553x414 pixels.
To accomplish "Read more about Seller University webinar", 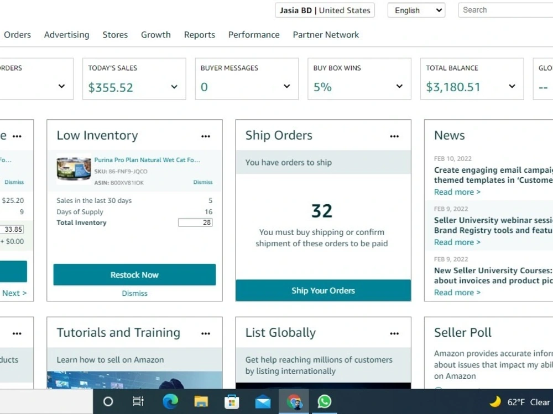I will 457,242.
